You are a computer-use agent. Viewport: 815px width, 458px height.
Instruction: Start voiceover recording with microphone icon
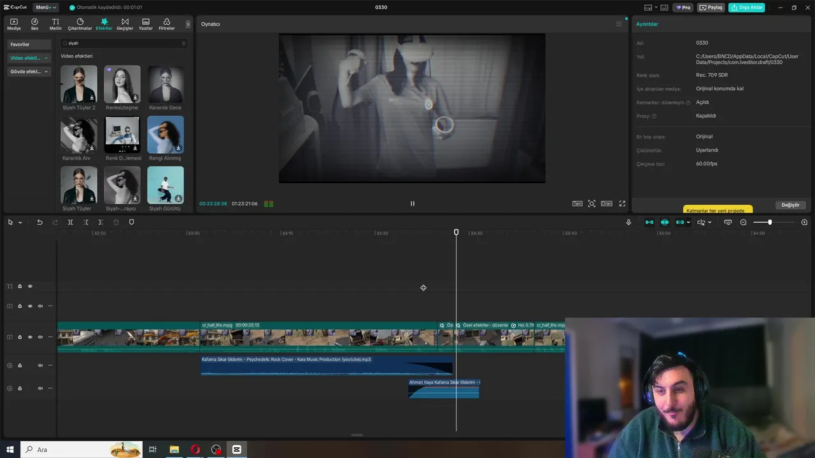point(628,222)
